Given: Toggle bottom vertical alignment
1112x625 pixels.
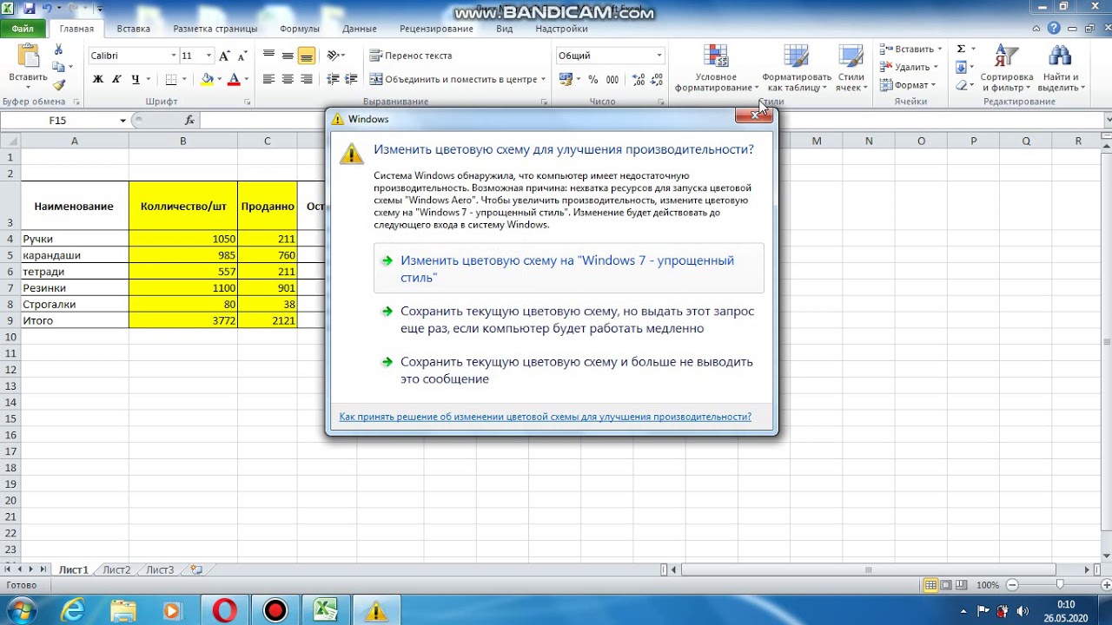Looking at the screenshot, I should tap(306, 56).
